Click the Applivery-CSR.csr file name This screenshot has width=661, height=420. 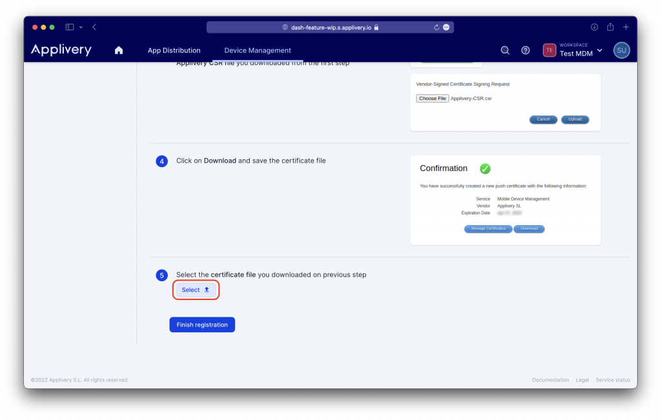click(x=471, y=99)
